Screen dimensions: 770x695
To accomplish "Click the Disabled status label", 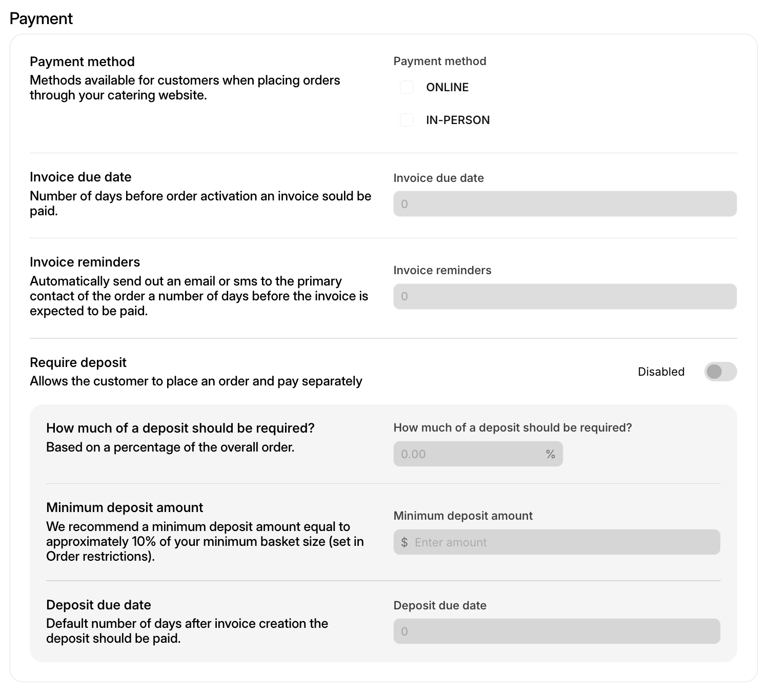I will click(x=661, y=372).
